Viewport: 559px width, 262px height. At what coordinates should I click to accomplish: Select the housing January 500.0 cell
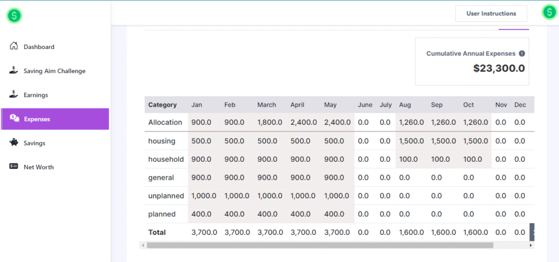[x=201, y=141]
